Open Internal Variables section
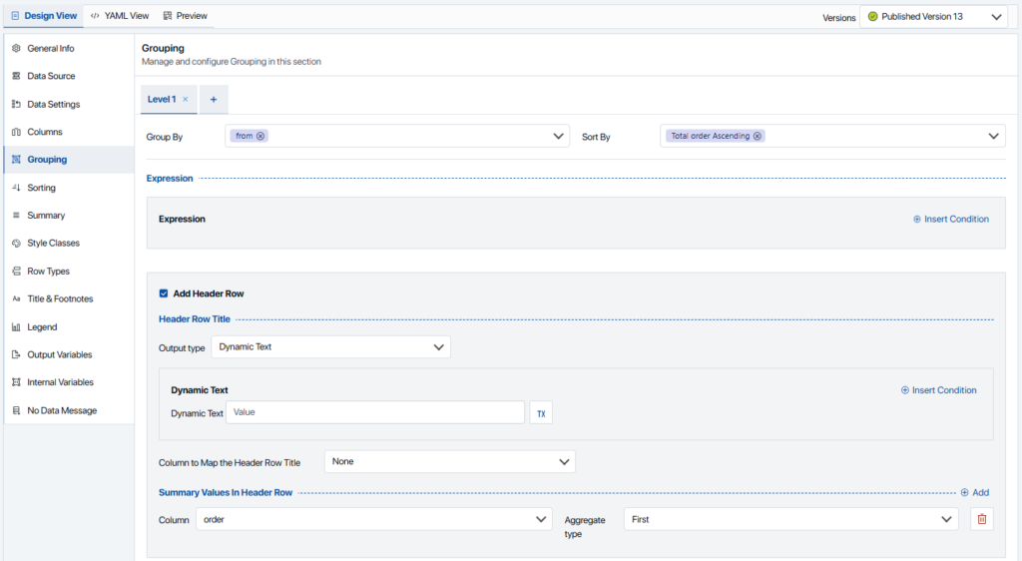 click(69, 382)
